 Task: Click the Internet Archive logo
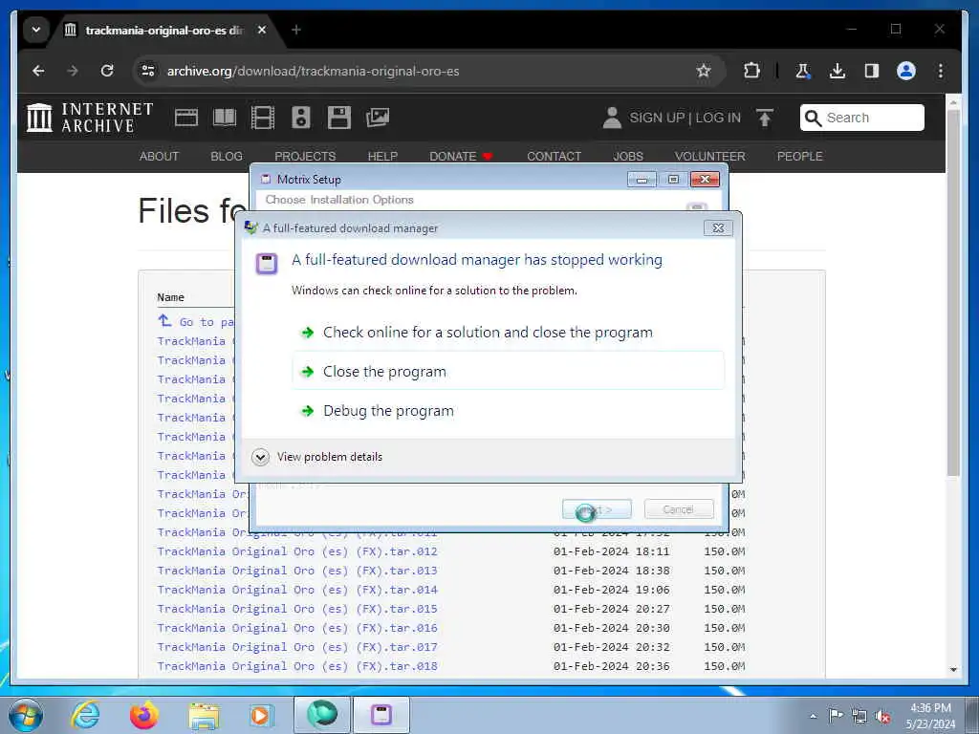coord(90,118)
